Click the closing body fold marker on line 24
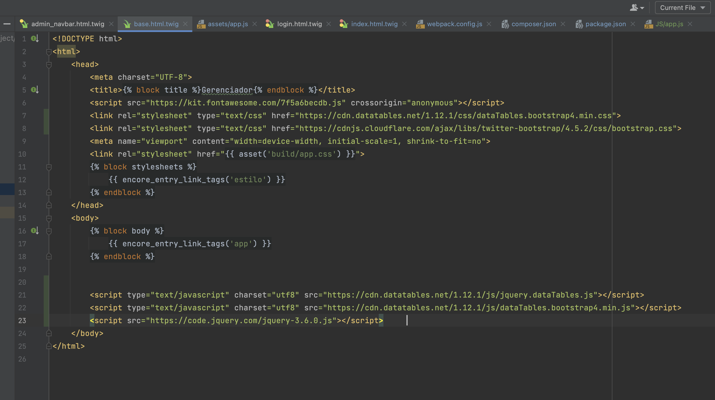This screenshot has height=400, width=715. (x=49, y=333)
